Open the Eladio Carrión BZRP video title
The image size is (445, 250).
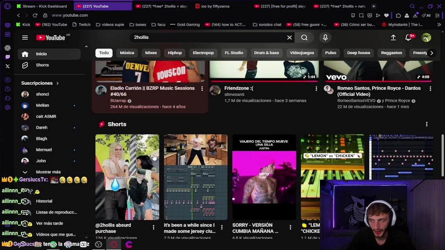(x=152, y=91)
